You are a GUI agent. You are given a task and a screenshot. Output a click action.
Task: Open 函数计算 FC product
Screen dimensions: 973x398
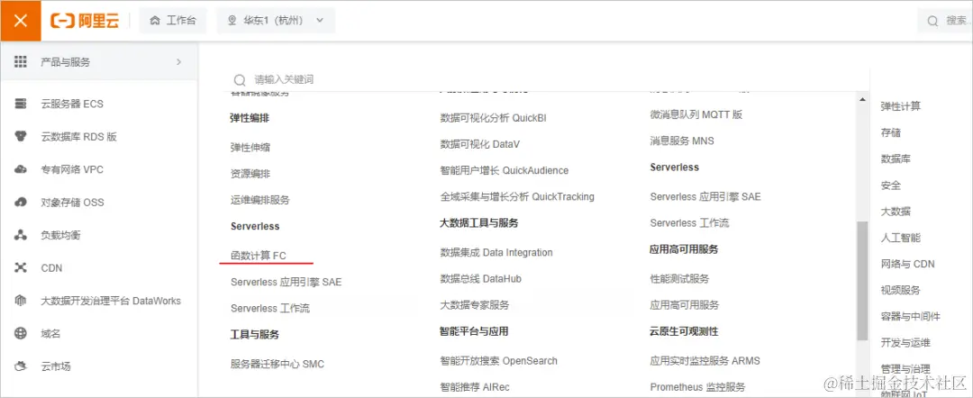pos(259,256)
